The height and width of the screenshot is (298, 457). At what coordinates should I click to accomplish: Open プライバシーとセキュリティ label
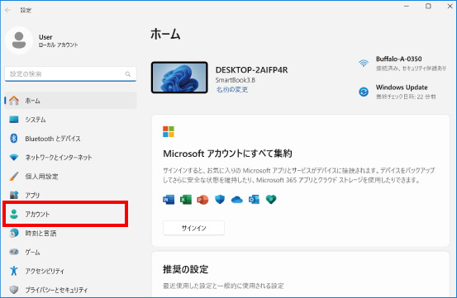click(56, 290)
